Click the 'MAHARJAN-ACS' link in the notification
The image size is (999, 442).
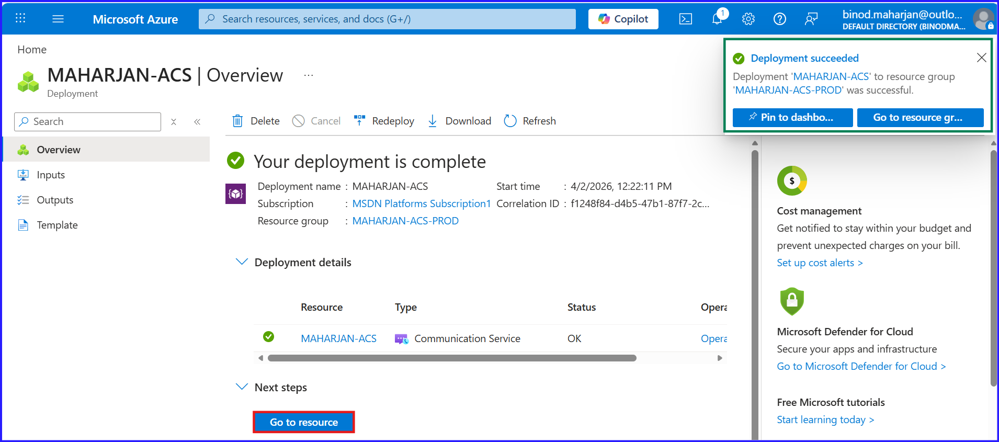[831, 76]
